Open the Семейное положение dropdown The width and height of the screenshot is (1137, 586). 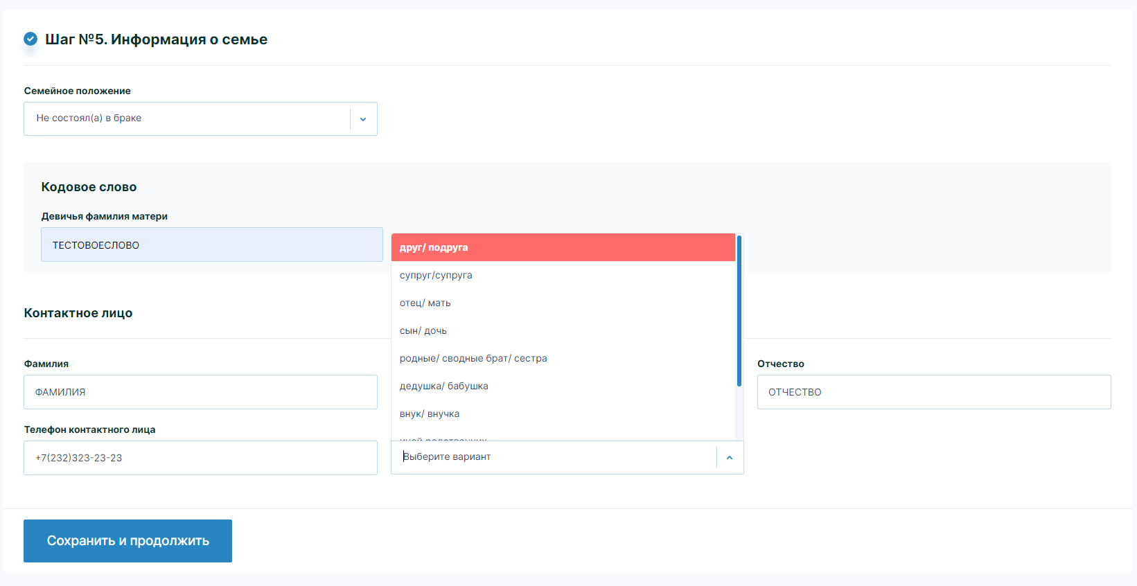pos(187,118)
